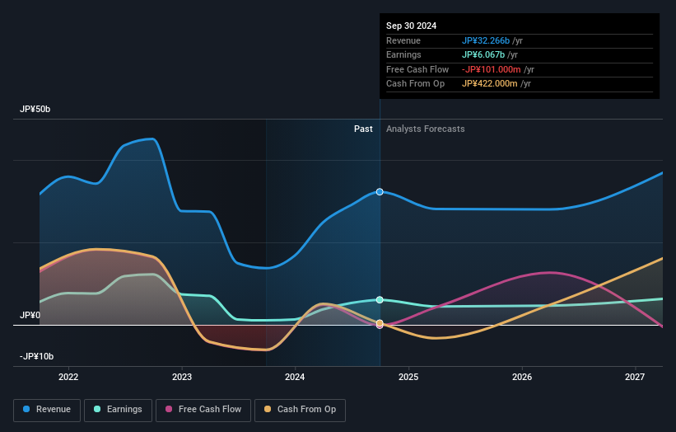676x432 pixels.
Task: Select the Earnings data point marker
Action: pos(380,299)
